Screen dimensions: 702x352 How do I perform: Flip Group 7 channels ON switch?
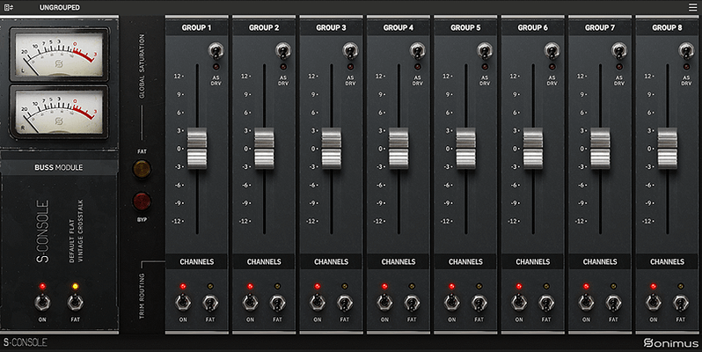click(586, 303)
